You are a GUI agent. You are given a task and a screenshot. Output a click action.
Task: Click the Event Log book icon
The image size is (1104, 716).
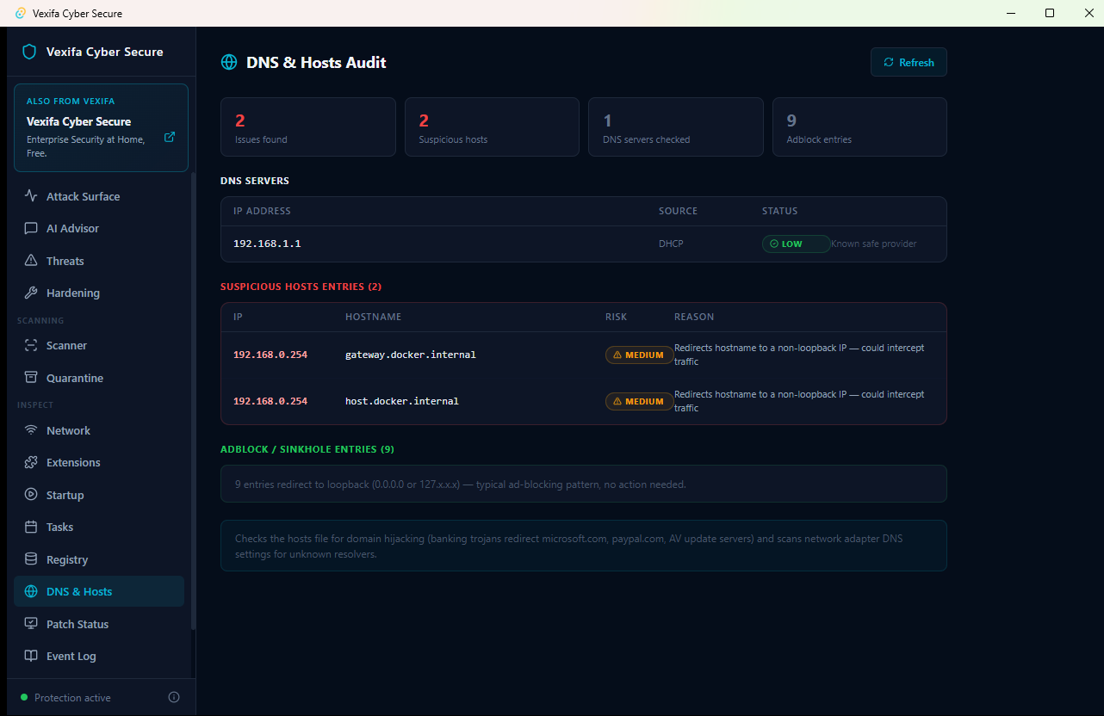[31, 656]
